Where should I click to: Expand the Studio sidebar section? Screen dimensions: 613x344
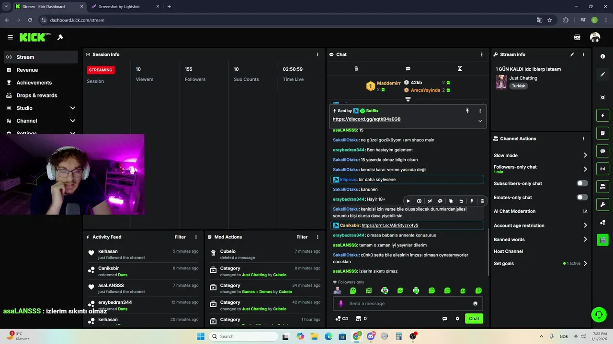73,108
